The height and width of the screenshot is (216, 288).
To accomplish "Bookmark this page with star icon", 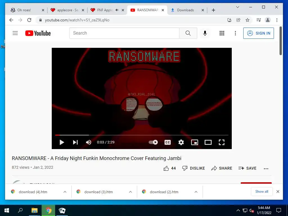I will click(x=247, y=20).
